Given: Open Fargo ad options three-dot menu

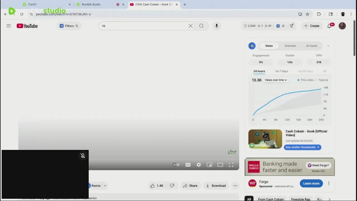Looking at the screenshot, I should 329,183.
